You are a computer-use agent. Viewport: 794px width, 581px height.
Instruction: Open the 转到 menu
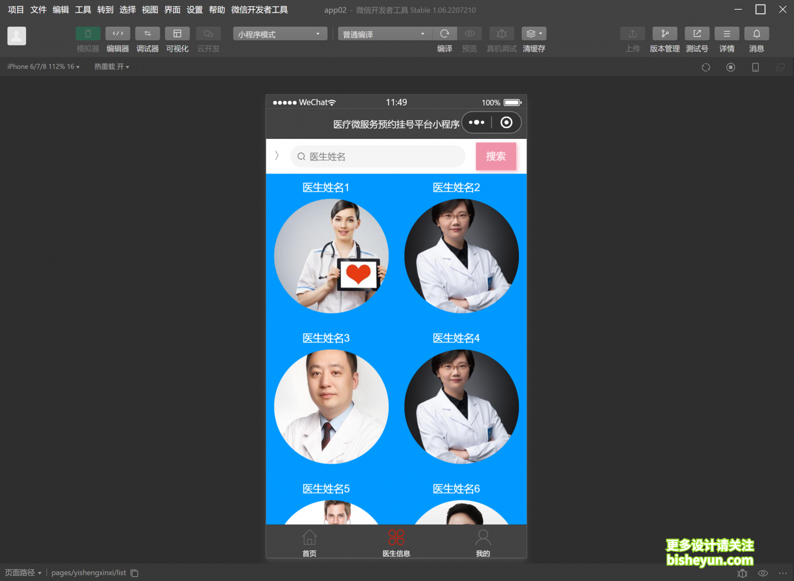[105, 10]
